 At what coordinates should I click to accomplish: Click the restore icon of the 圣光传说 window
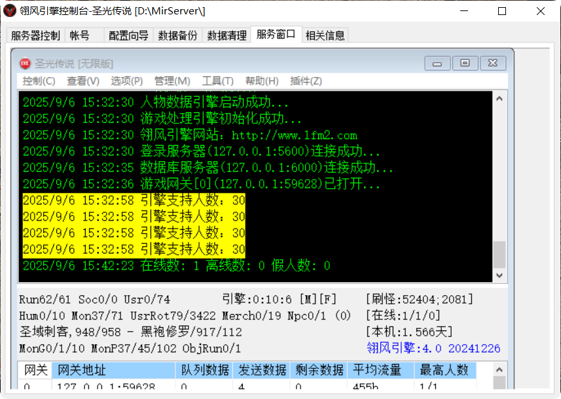(465, 62)
